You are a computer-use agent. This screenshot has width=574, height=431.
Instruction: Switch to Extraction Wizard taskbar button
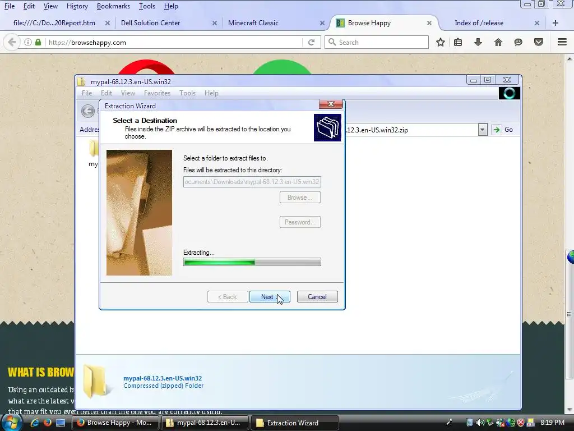tap(295, 423)
